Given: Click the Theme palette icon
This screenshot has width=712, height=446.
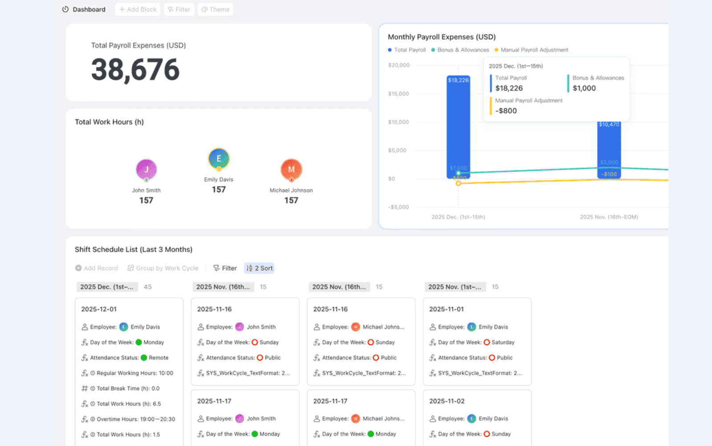Looking at the screenshot, I should tap(204, 9).
